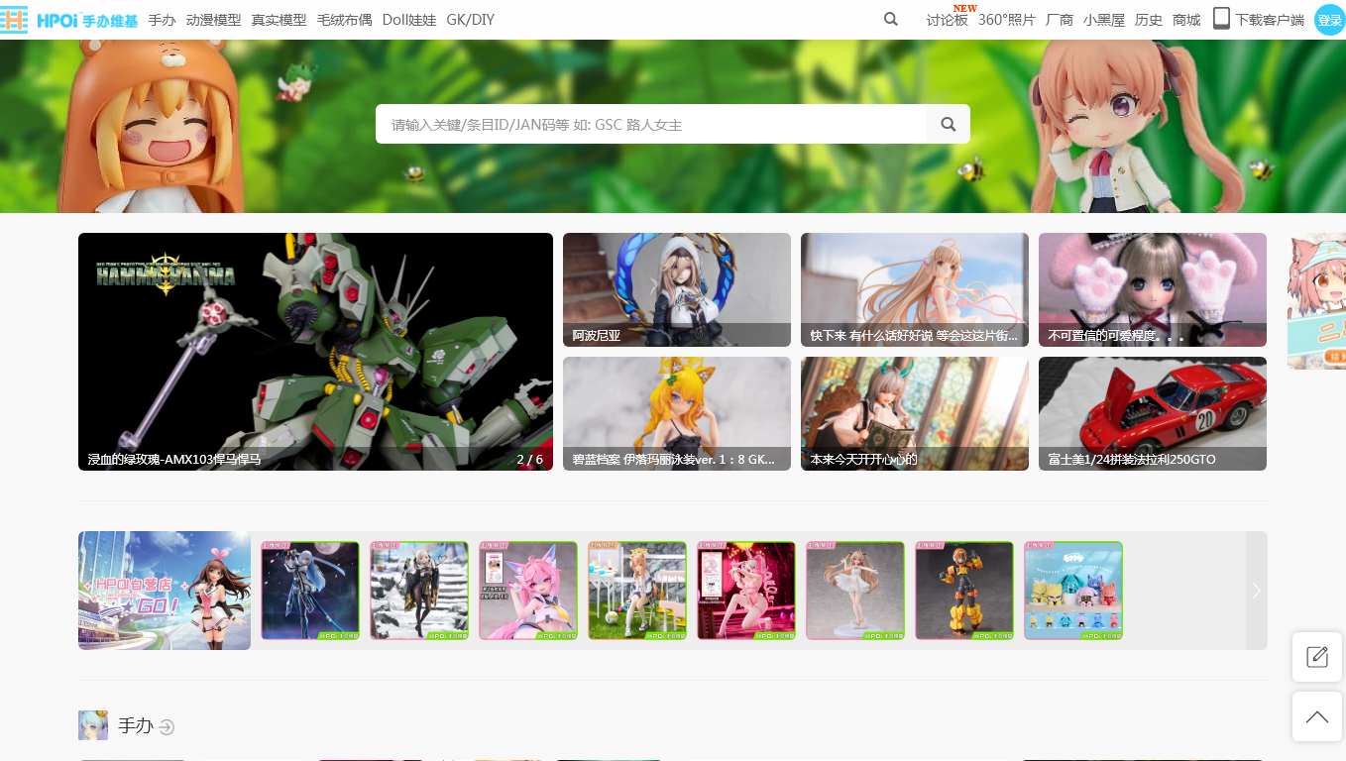
Task: Open the HPOI自营店 GO banner
Action: pos(165,591)
